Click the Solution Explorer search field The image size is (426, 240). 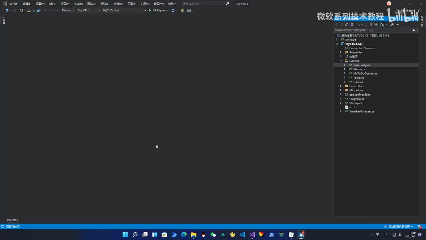(x=373, y=30)
